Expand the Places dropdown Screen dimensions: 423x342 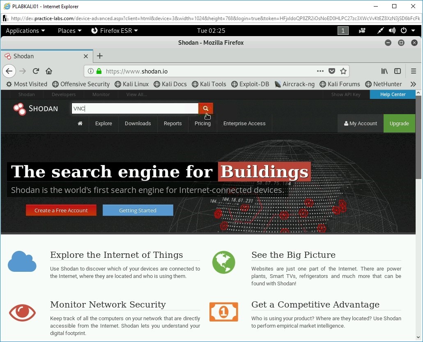[x=69, y=30]
